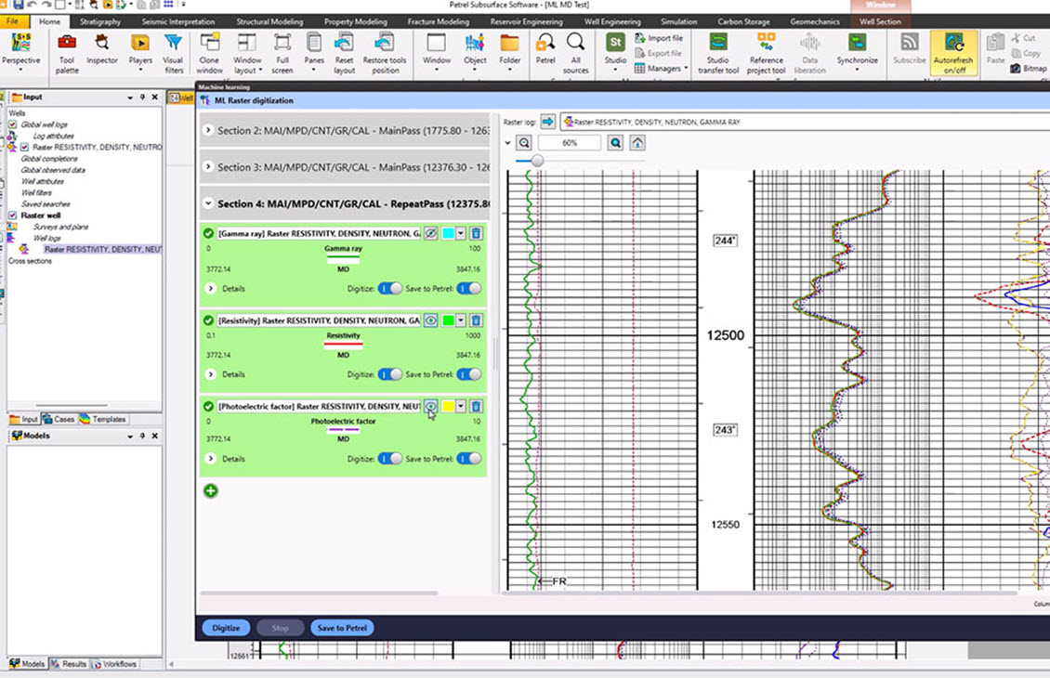Expand Details under Resistivity curve
Image resolution: width=1050 pixels, height=678 pixels.
pos(211,374)
